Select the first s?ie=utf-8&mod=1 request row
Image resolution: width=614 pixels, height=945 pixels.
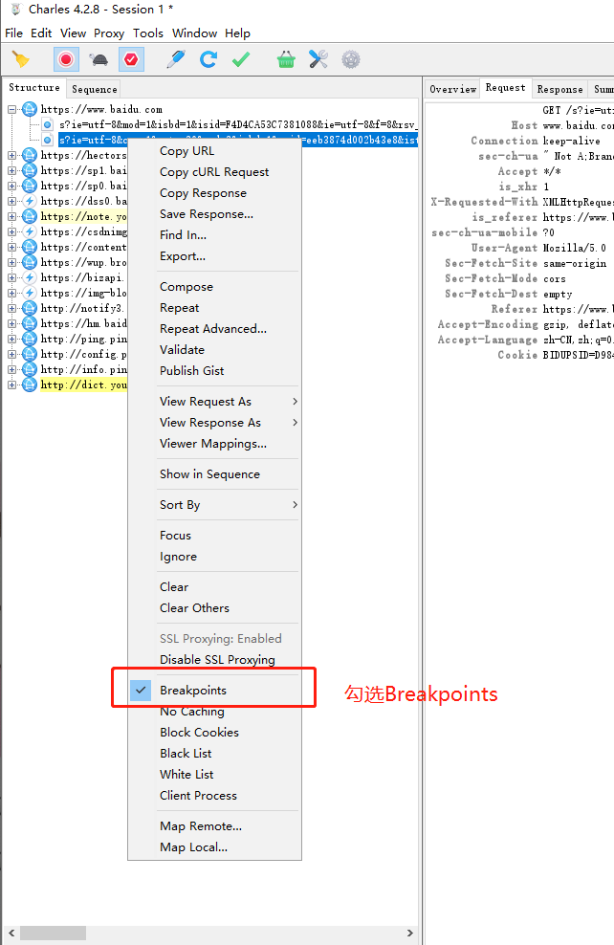point(238,124)
